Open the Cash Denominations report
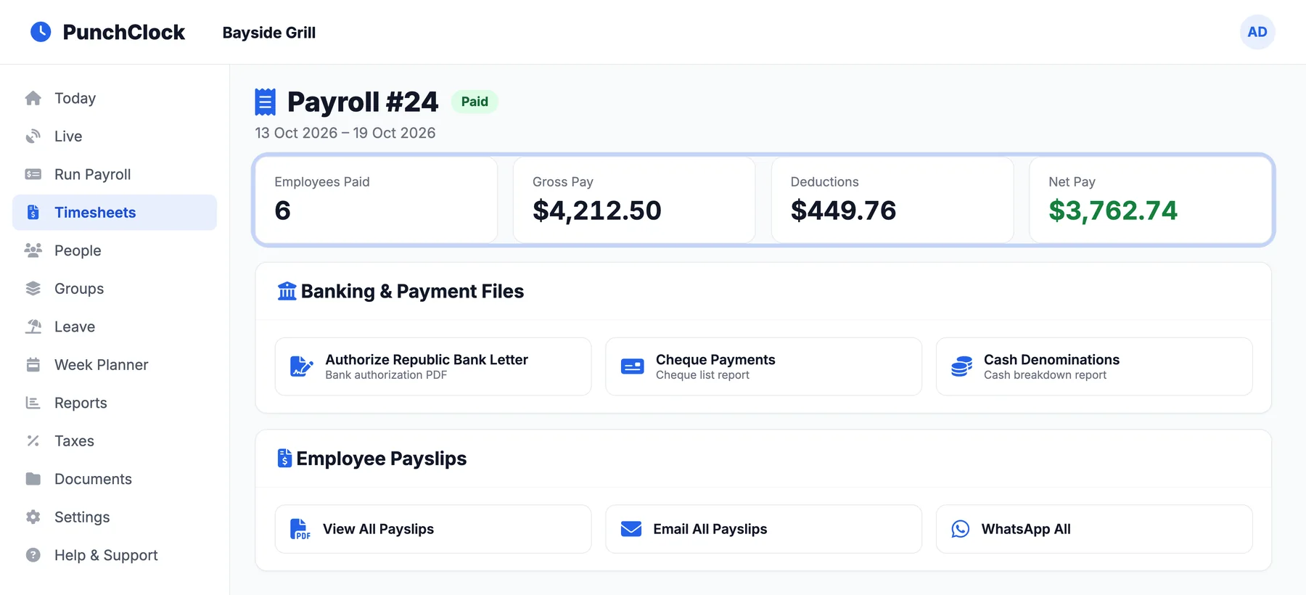1306x595 pixels. click(1094, 366)
